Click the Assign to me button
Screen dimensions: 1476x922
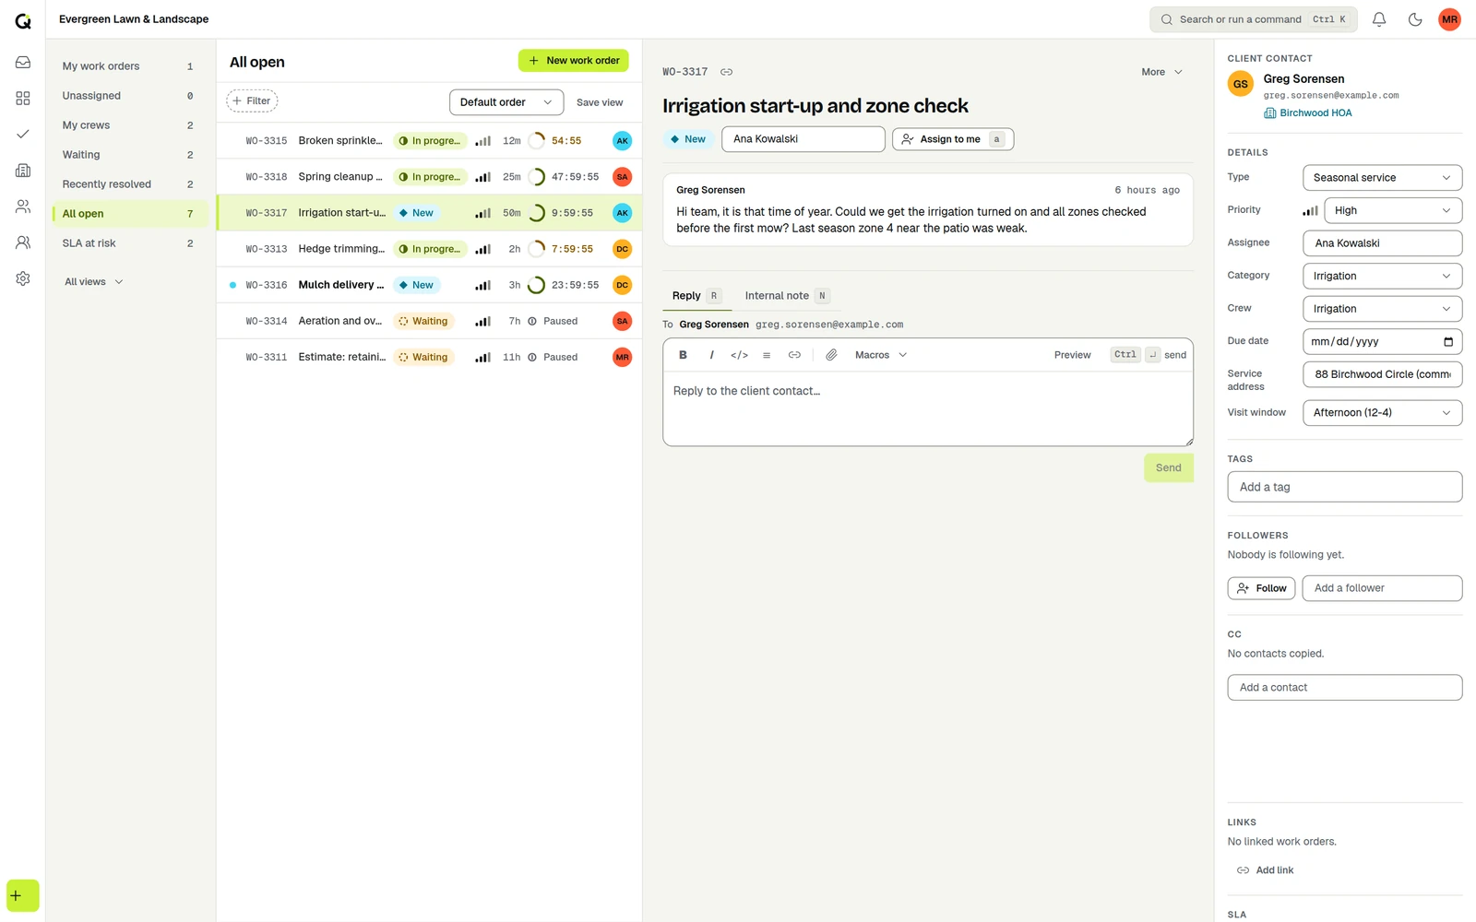pyautogui.click(x=953, y=139)
